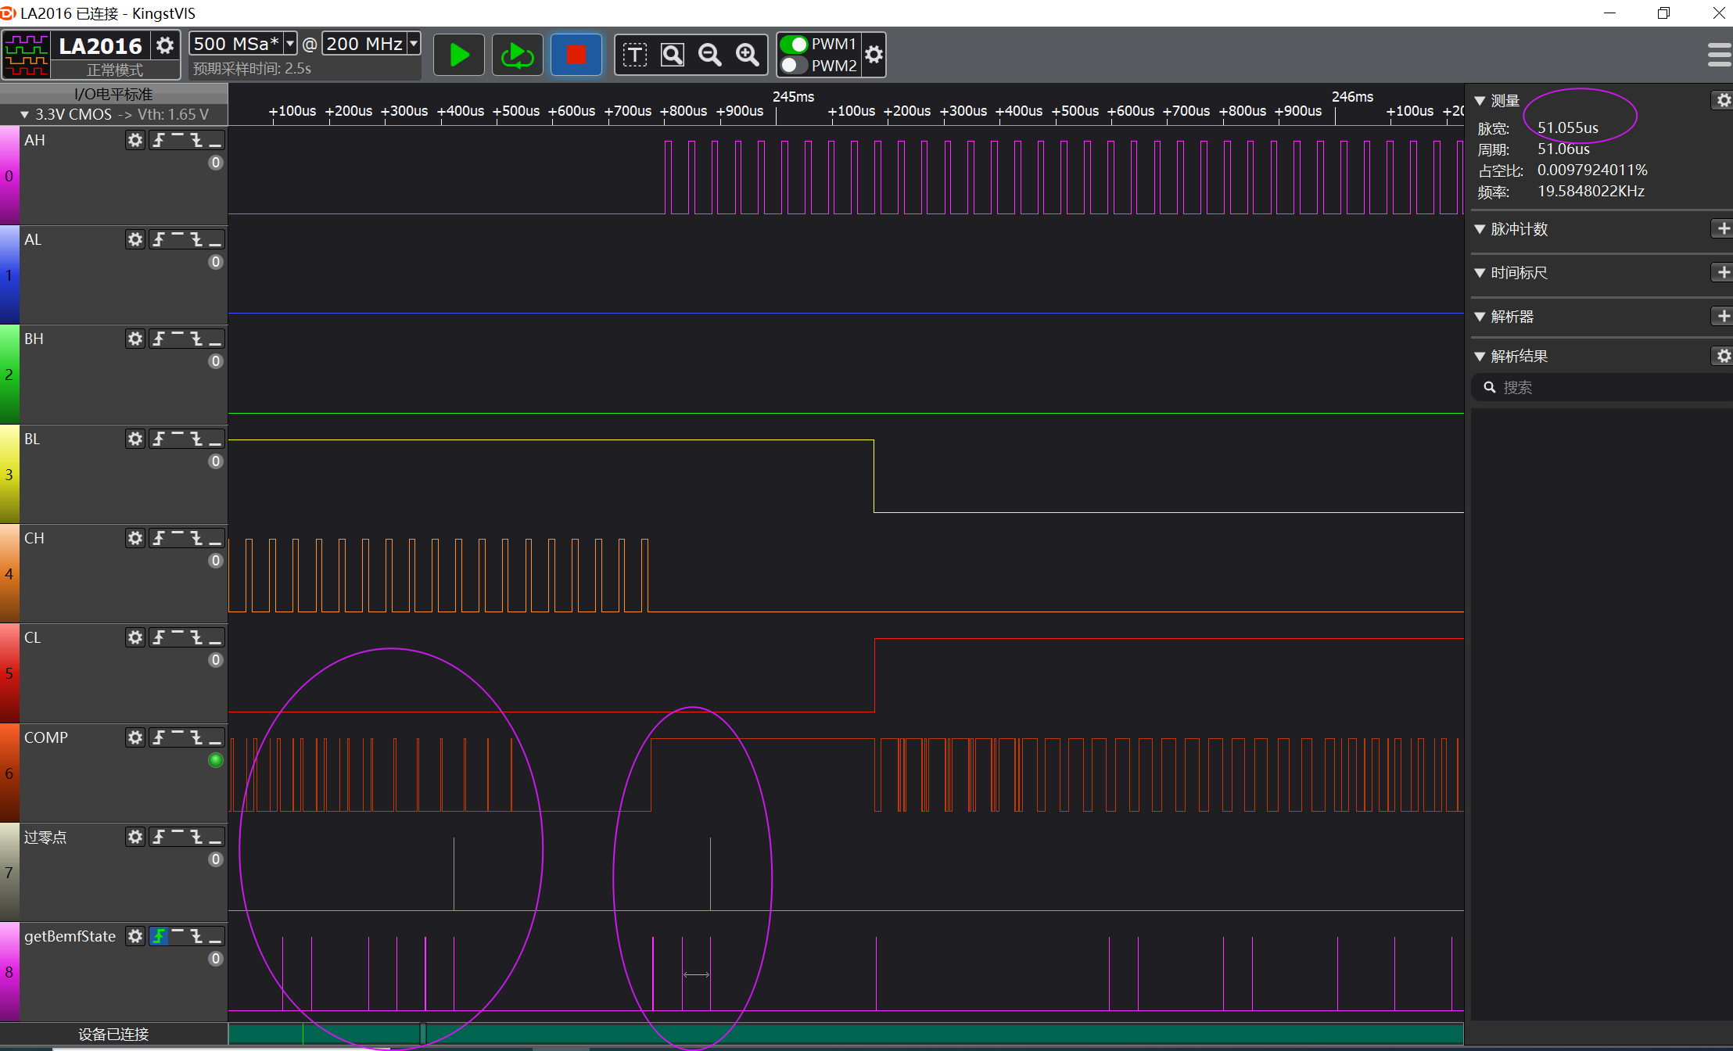Click the green start sampling play button
Image resolution: width=1733 pixels, height=1051 pixels.
pos(459,55)
